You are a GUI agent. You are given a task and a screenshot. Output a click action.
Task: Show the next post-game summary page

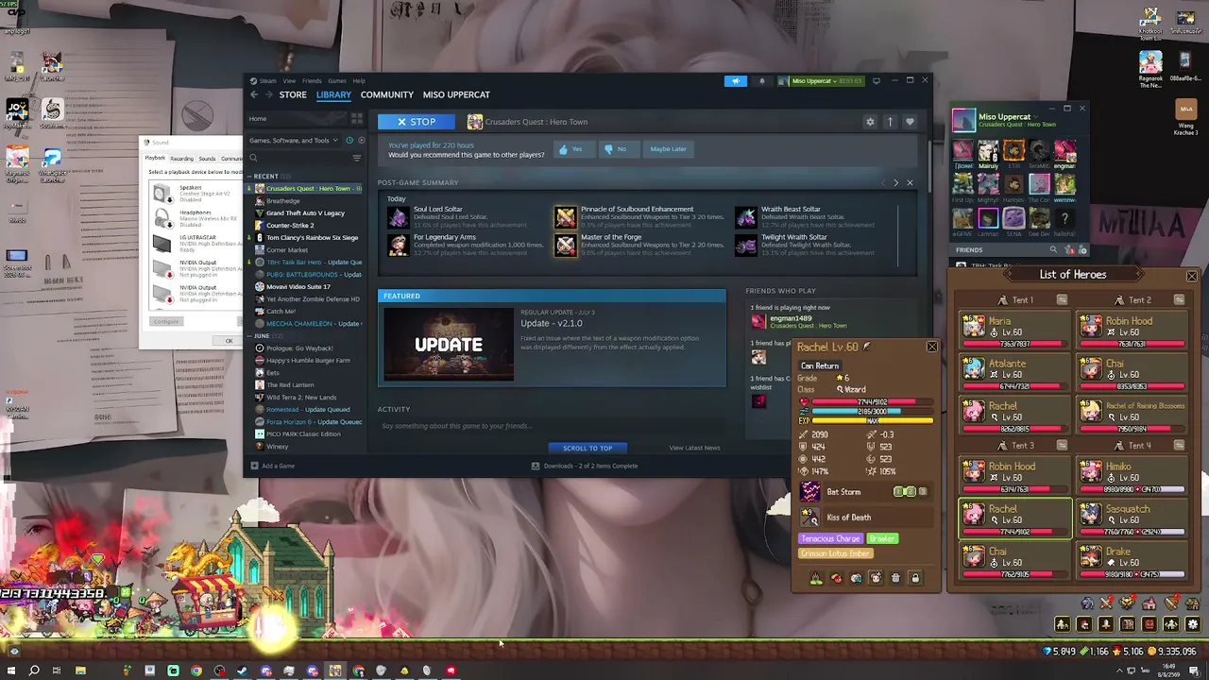point(895,182)
